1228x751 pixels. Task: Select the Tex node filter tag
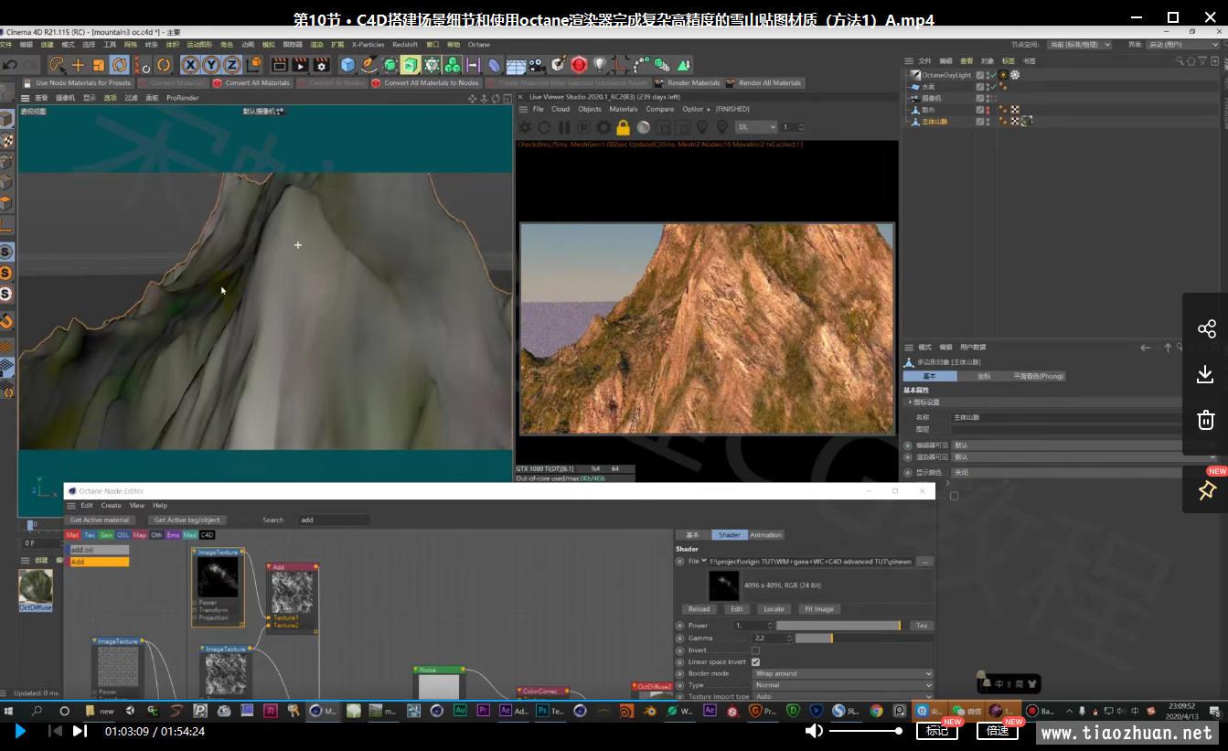(89, 535)
